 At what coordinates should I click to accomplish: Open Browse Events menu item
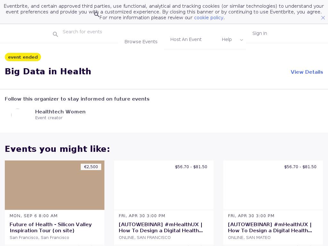(141, 42)
